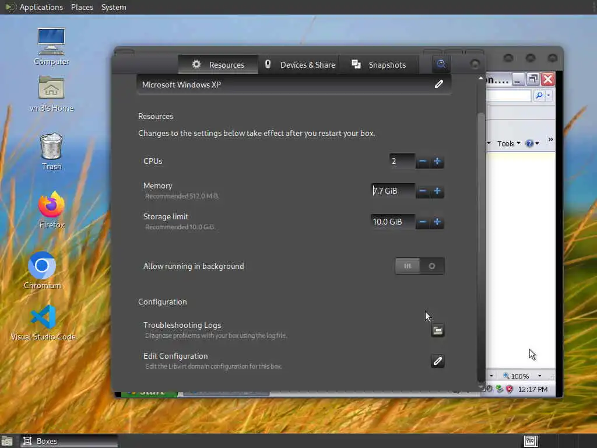
Task: Click the show desktop icon in bottom panel
Action: pos(7,442)
